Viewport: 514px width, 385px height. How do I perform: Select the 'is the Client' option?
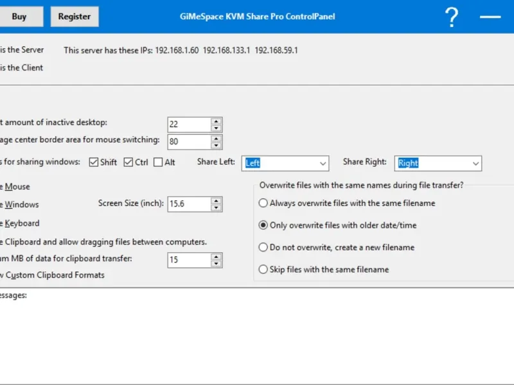pyautogui.click(x=21, y=68)
